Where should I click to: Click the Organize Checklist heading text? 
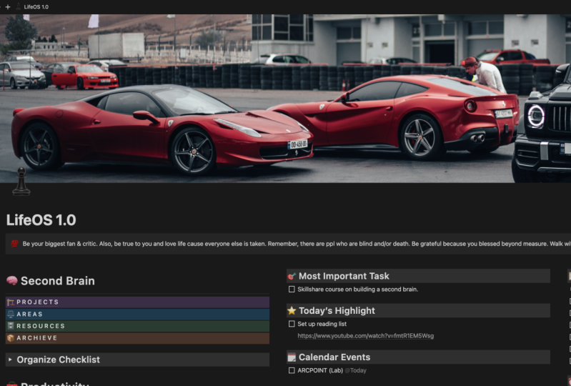point(59,360)
